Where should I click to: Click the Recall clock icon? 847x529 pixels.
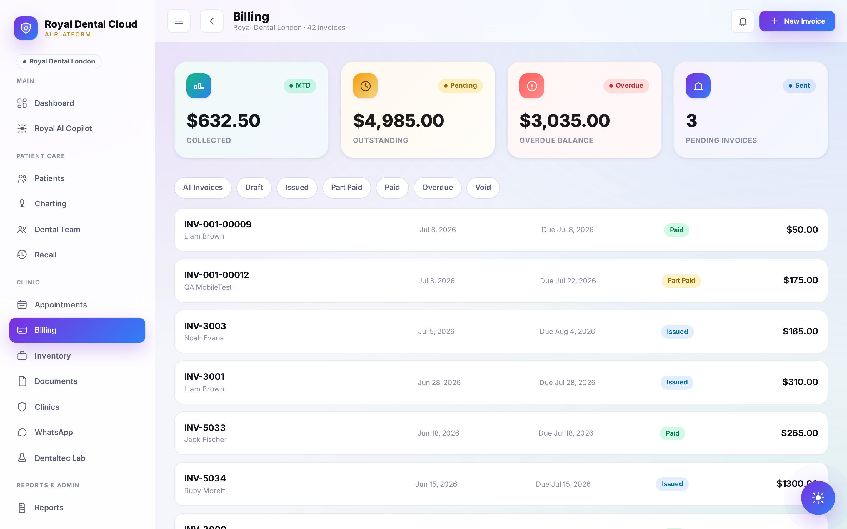tap(22, 255)
